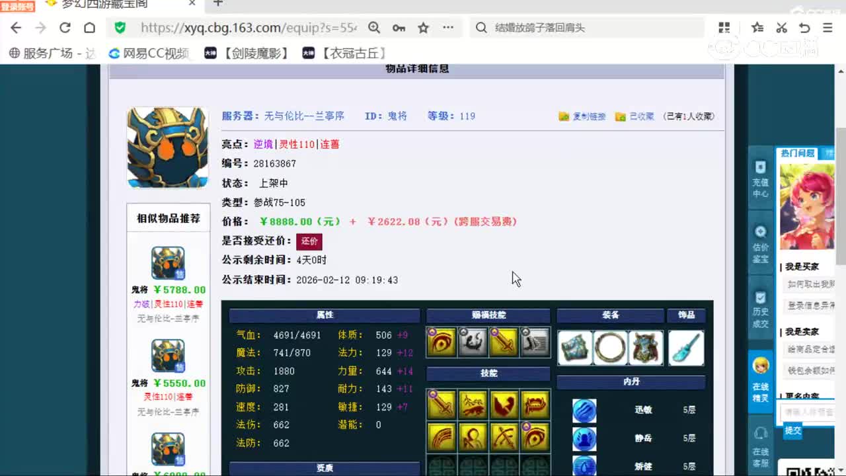Open the similar item priced ¥5550.00
Viewport: 846px width, 476px height.
[169, 383]
